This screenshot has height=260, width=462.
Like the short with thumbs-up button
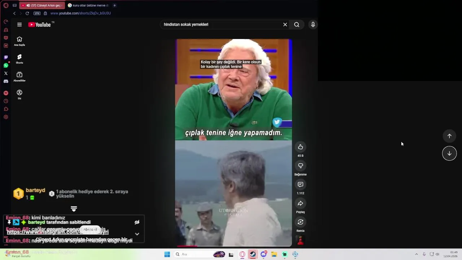coord(300,147)
